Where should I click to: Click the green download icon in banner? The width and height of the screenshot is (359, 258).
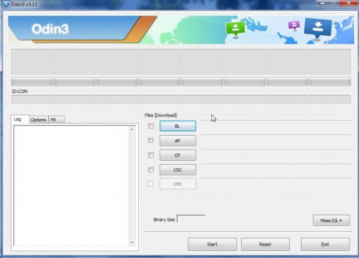point(235,29)
